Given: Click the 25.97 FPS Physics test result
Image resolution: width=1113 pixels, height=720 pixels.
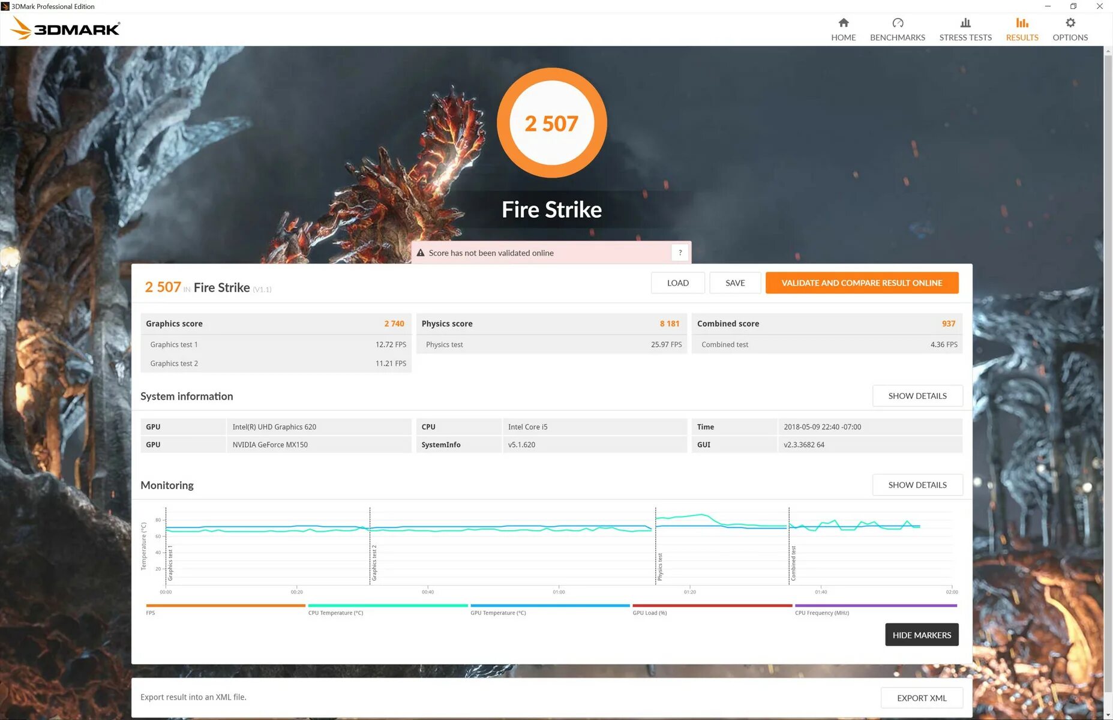Looking at the screenshot, I should [x=666, y=344].
